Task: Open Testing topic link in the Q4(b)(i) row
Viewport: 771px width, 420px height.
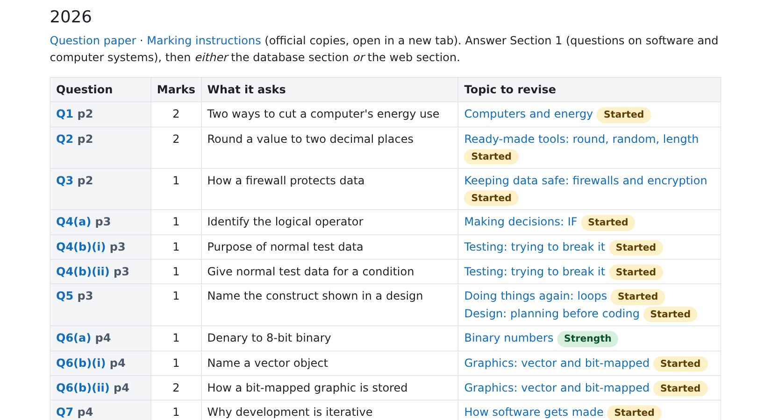Action: point(535,247)
